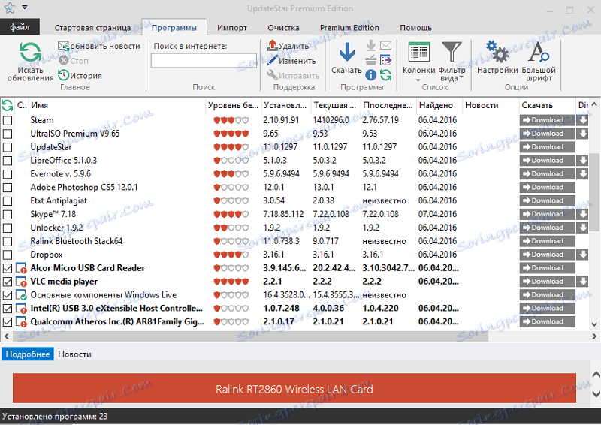
Task: Click the grey basket icon in Программы group
Action: tap(370, 60)
